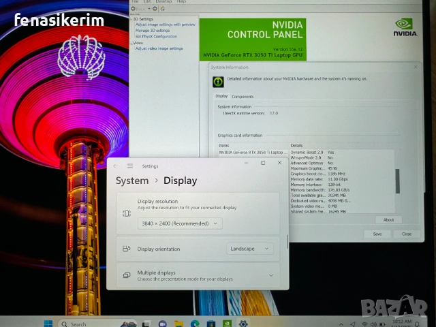Click the Display orientation icon
The image size is (436, 327).
[127, 249]
